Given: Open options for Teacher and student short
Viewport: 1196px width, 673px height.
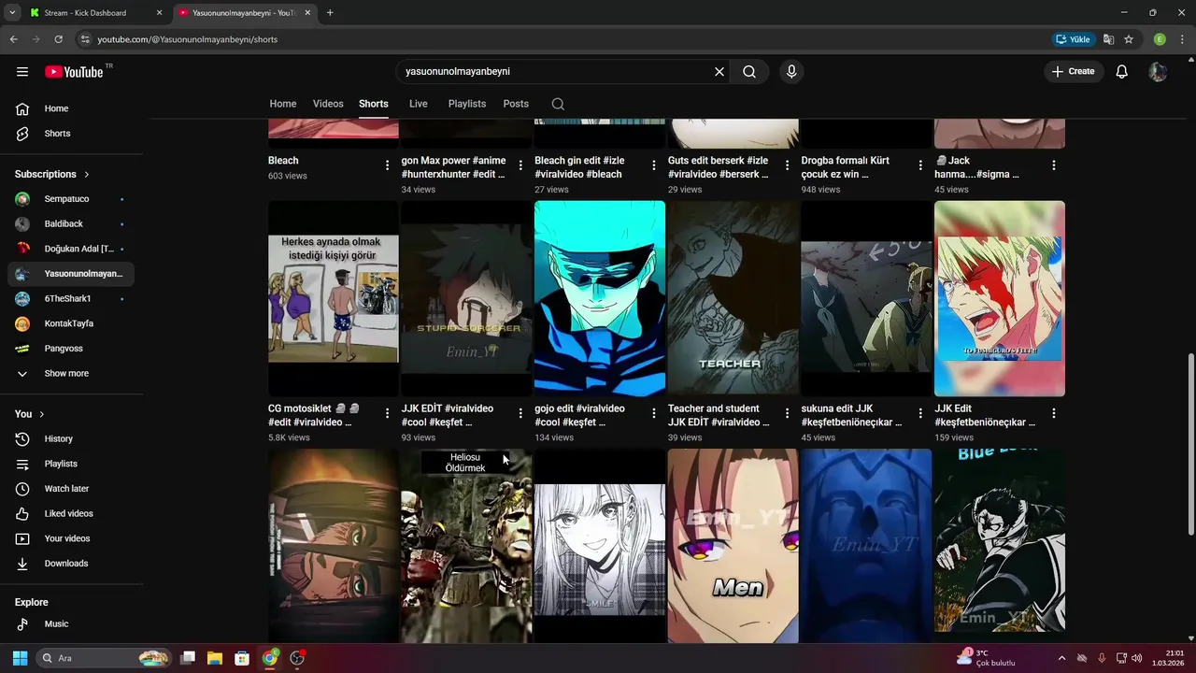Looking at the screenshot, I should 787,413.
